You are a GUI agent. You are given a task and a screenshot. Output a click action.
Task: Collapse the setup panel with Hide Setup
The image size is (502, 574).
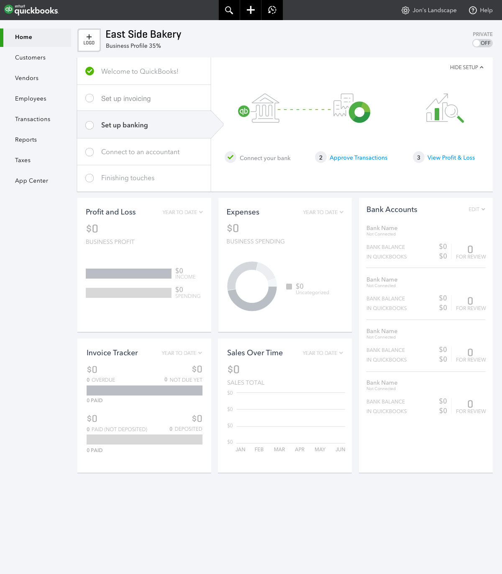click(466, 67)
